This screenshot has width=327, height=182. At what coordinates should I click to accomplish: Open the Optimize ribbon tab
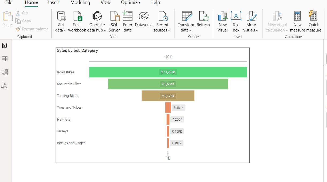pyautogui.click(x=130, y=3)
